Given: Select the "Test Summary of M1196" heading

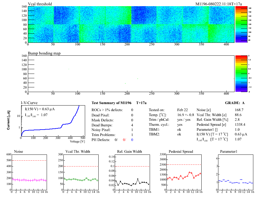Looking at the screenshot, I should coord(111,103).
